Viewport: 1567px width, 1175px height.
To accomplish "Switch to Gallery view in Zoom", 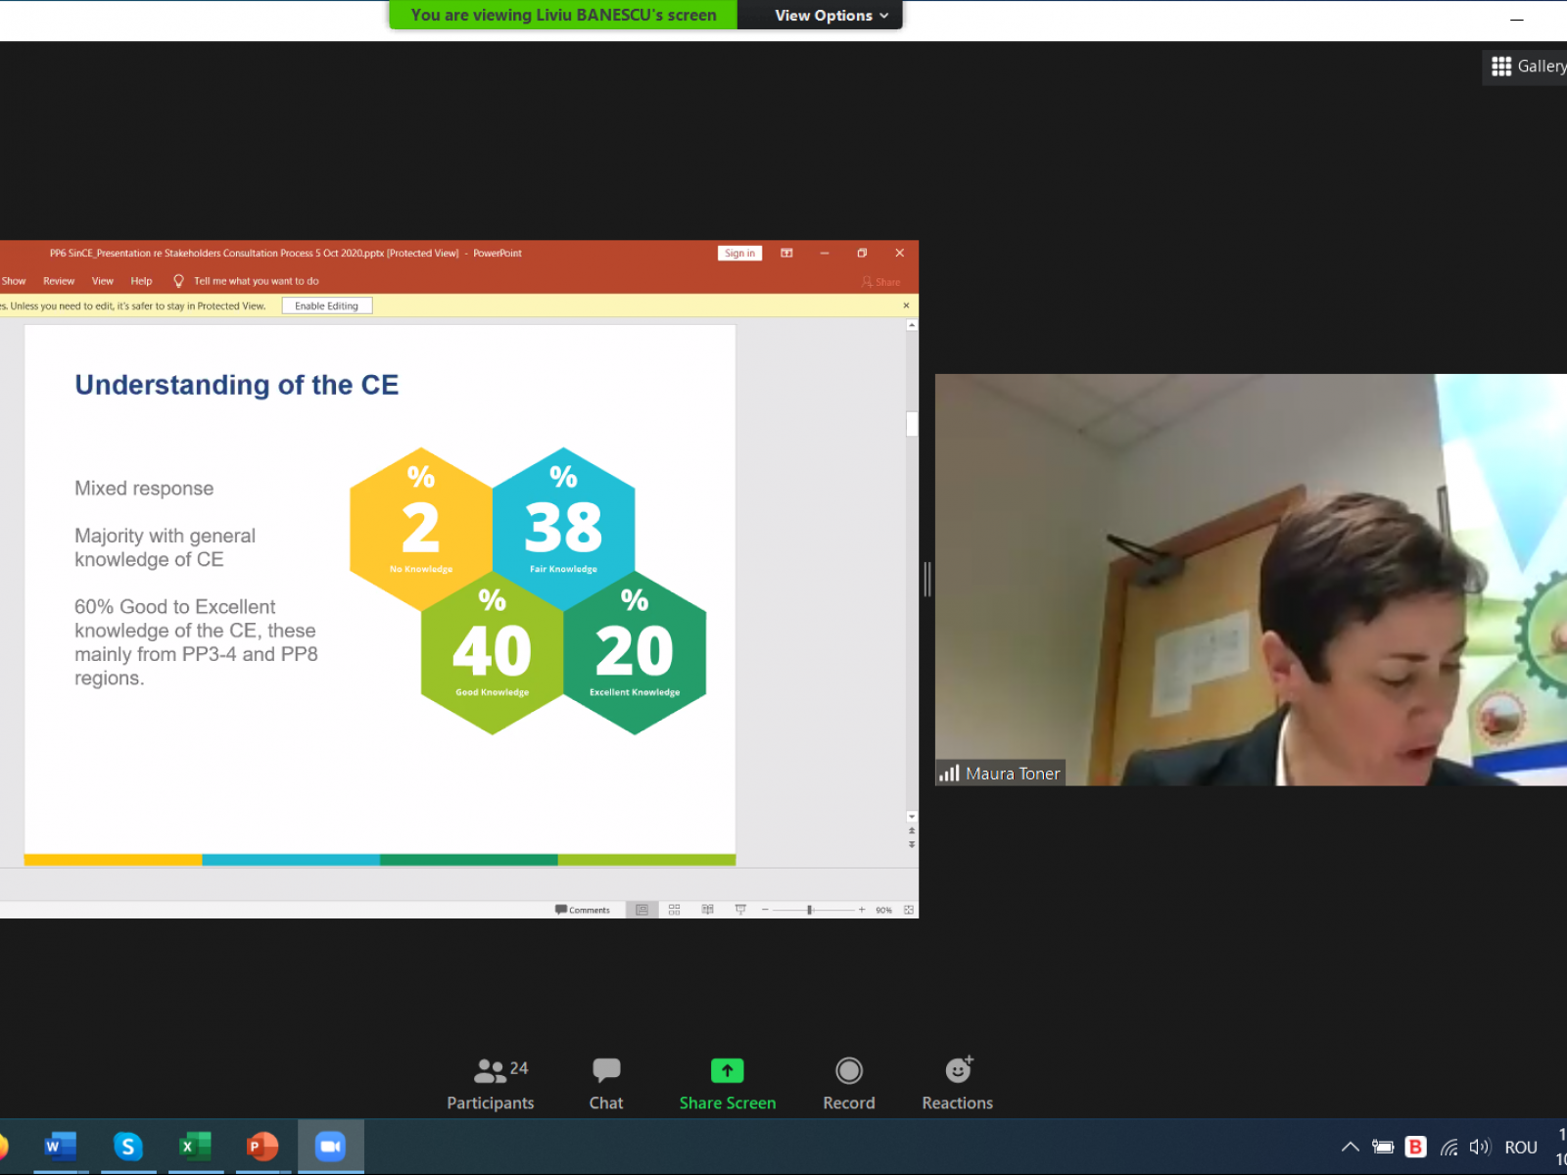I will (x=1528, y=67).
